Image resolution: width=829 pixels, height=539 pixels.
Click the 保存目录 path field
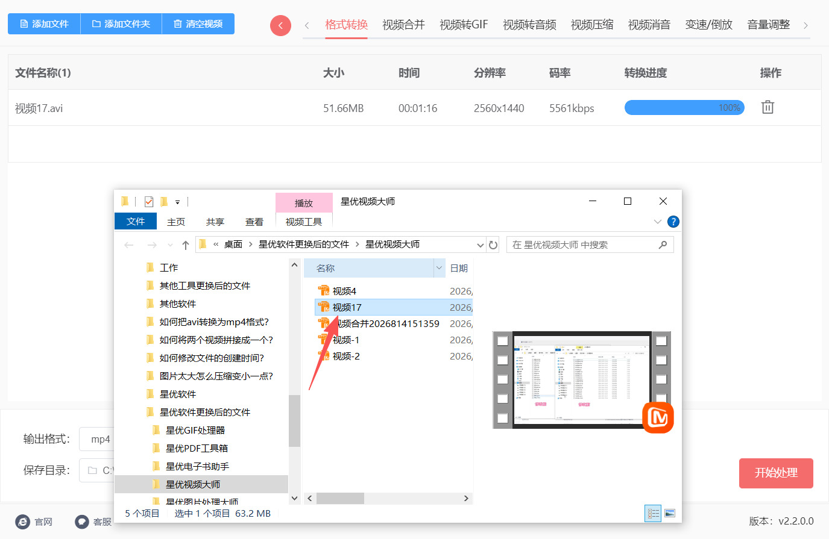[96, 470]
